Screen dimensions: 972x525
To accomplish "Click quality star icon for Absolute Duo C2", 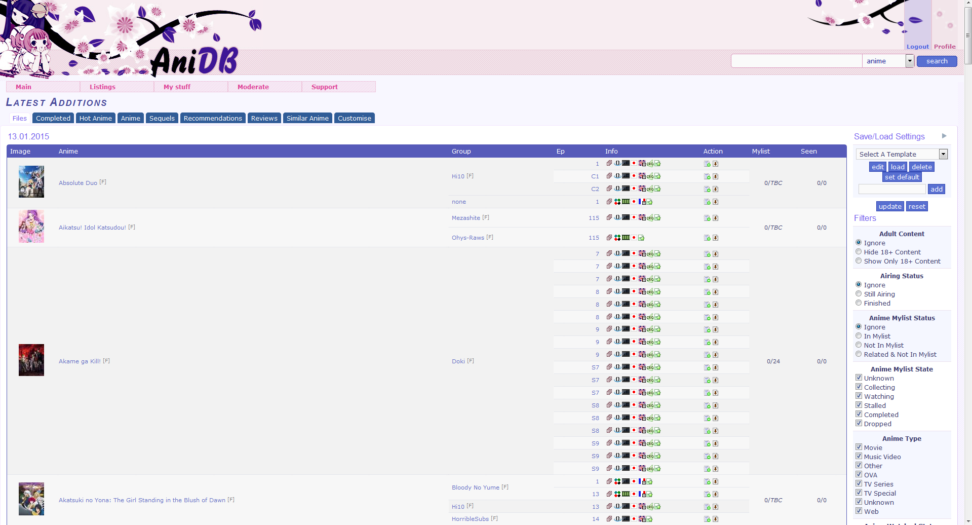I will [657, 189].
